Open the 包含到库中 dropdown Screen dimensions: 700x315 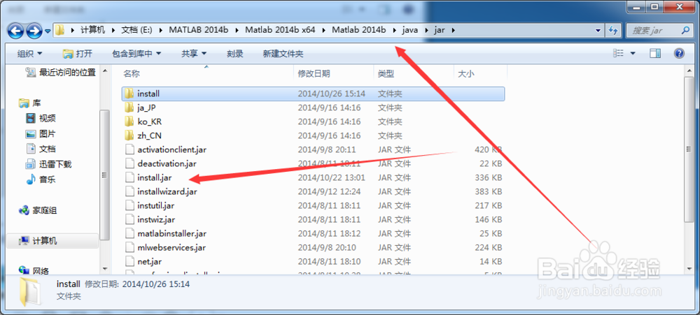pos(136,54)
